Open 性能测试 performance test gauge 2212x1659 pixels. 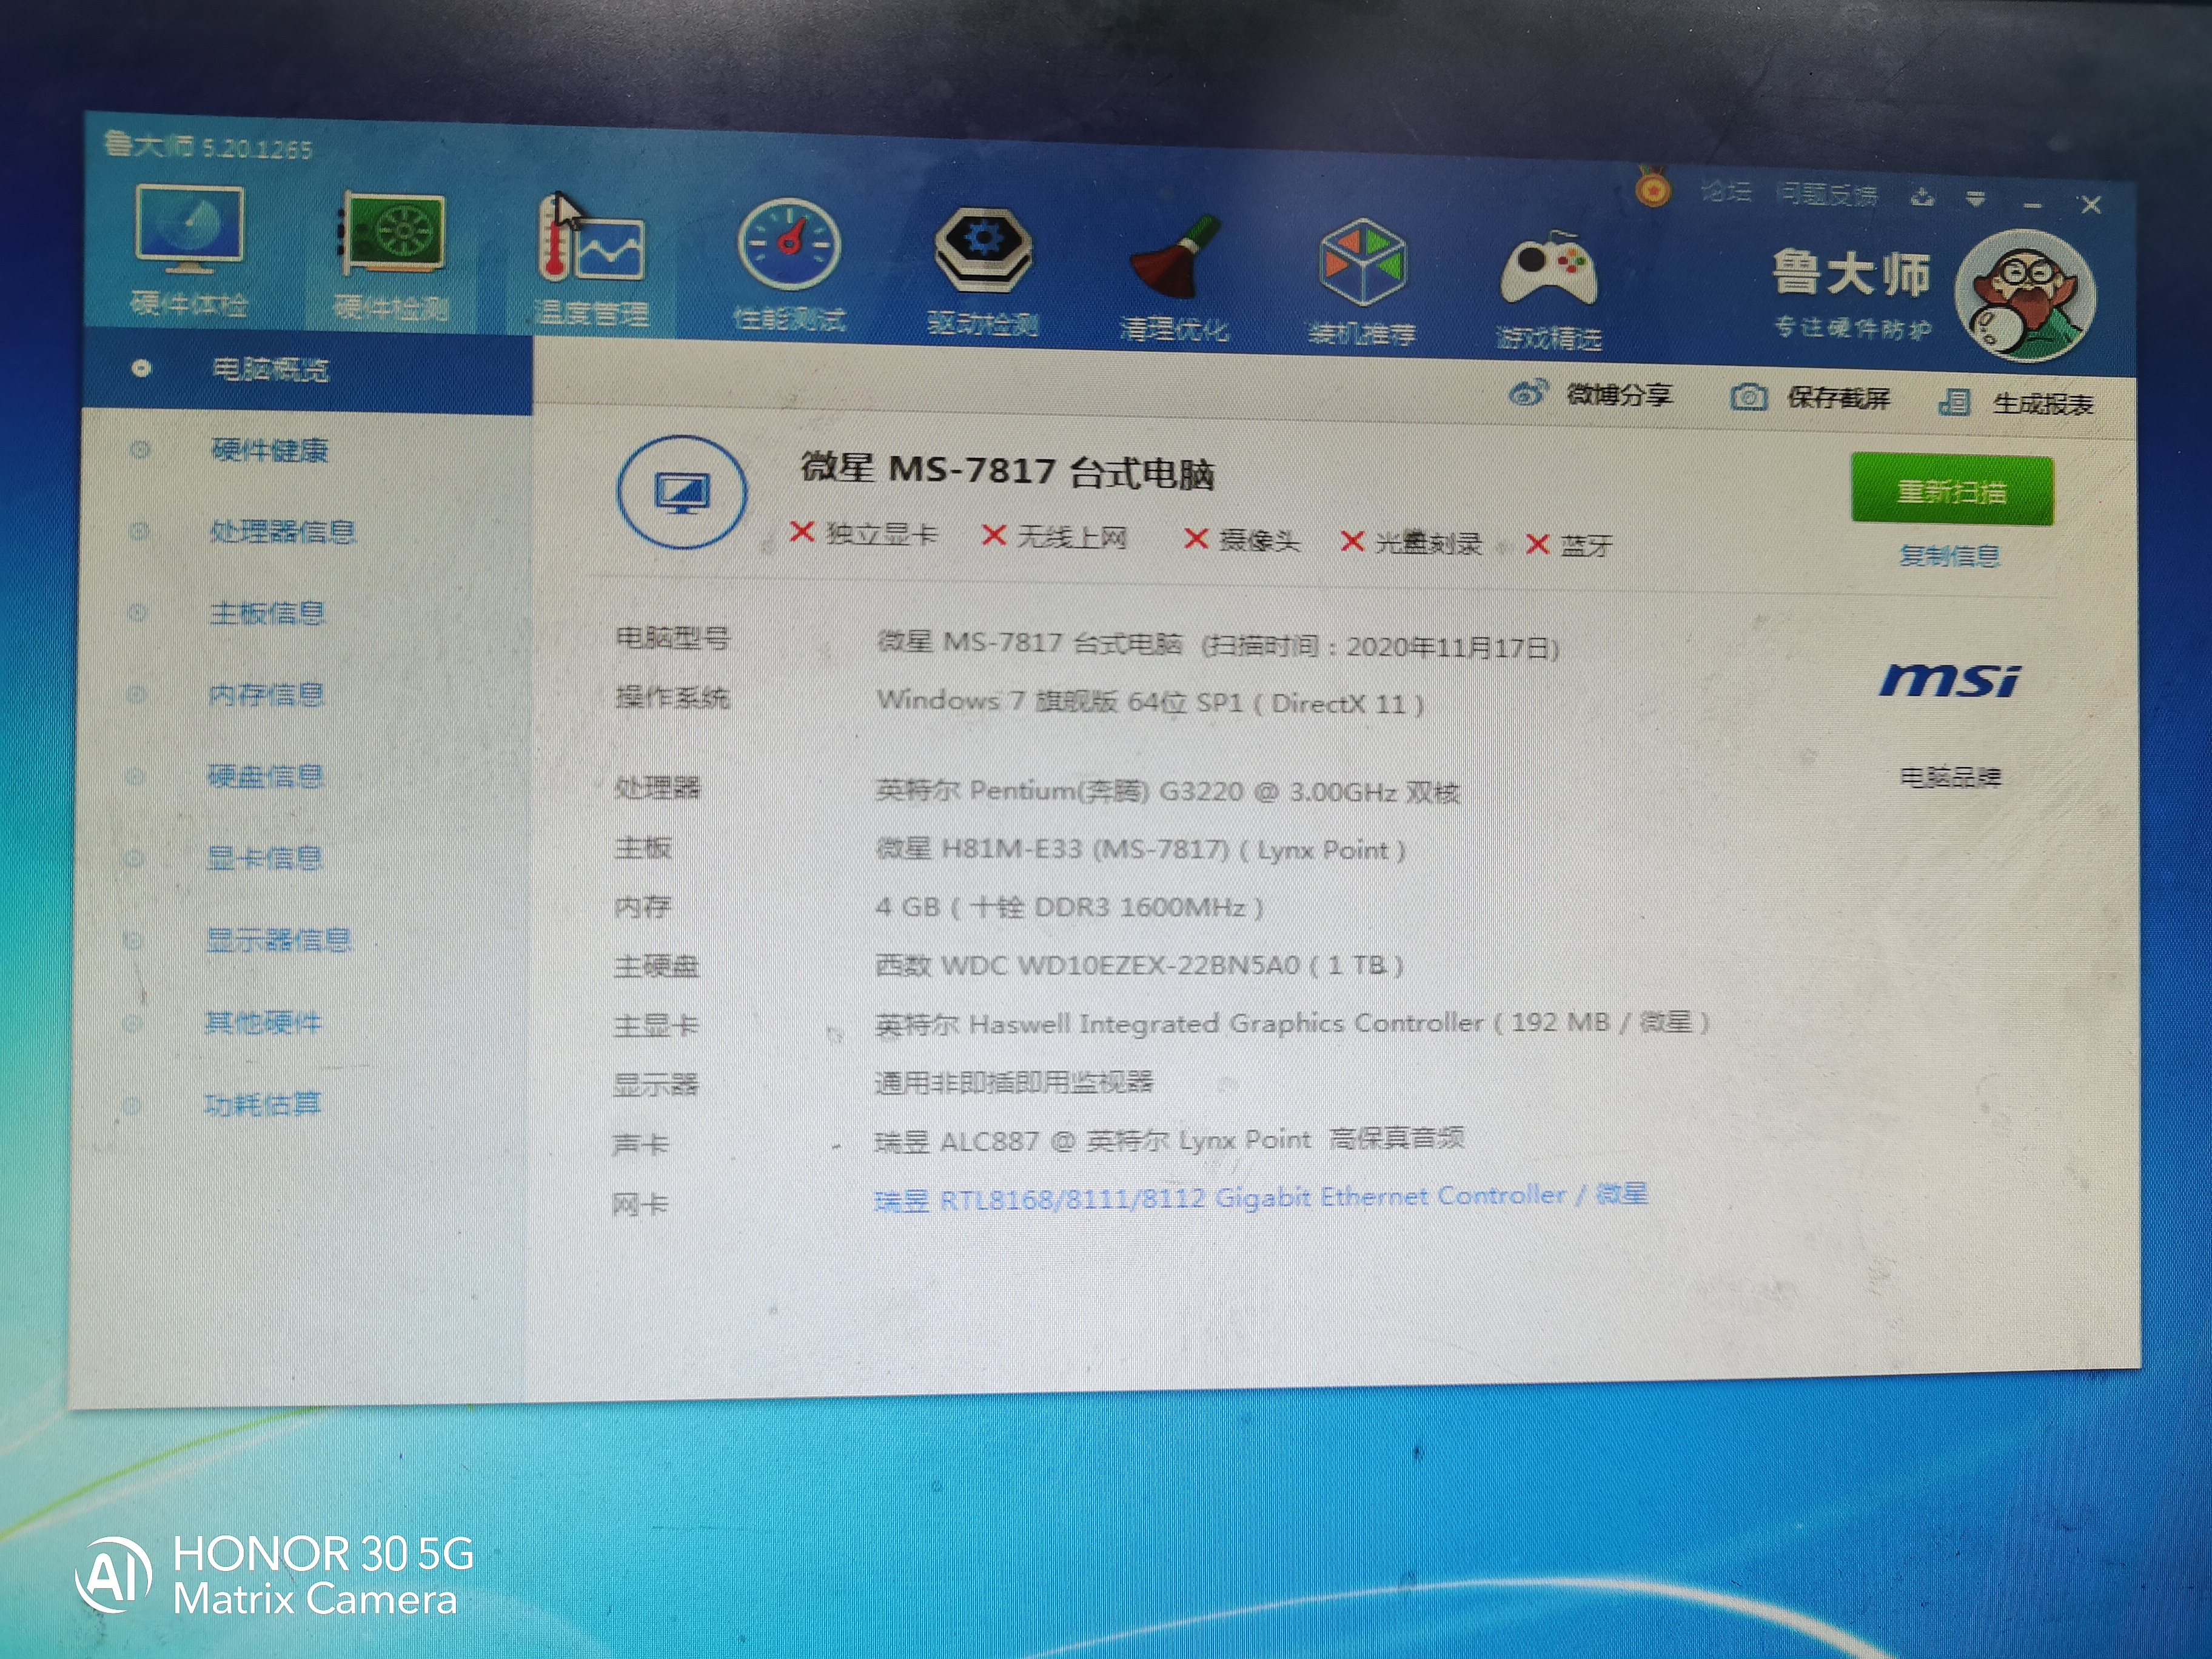789,266
